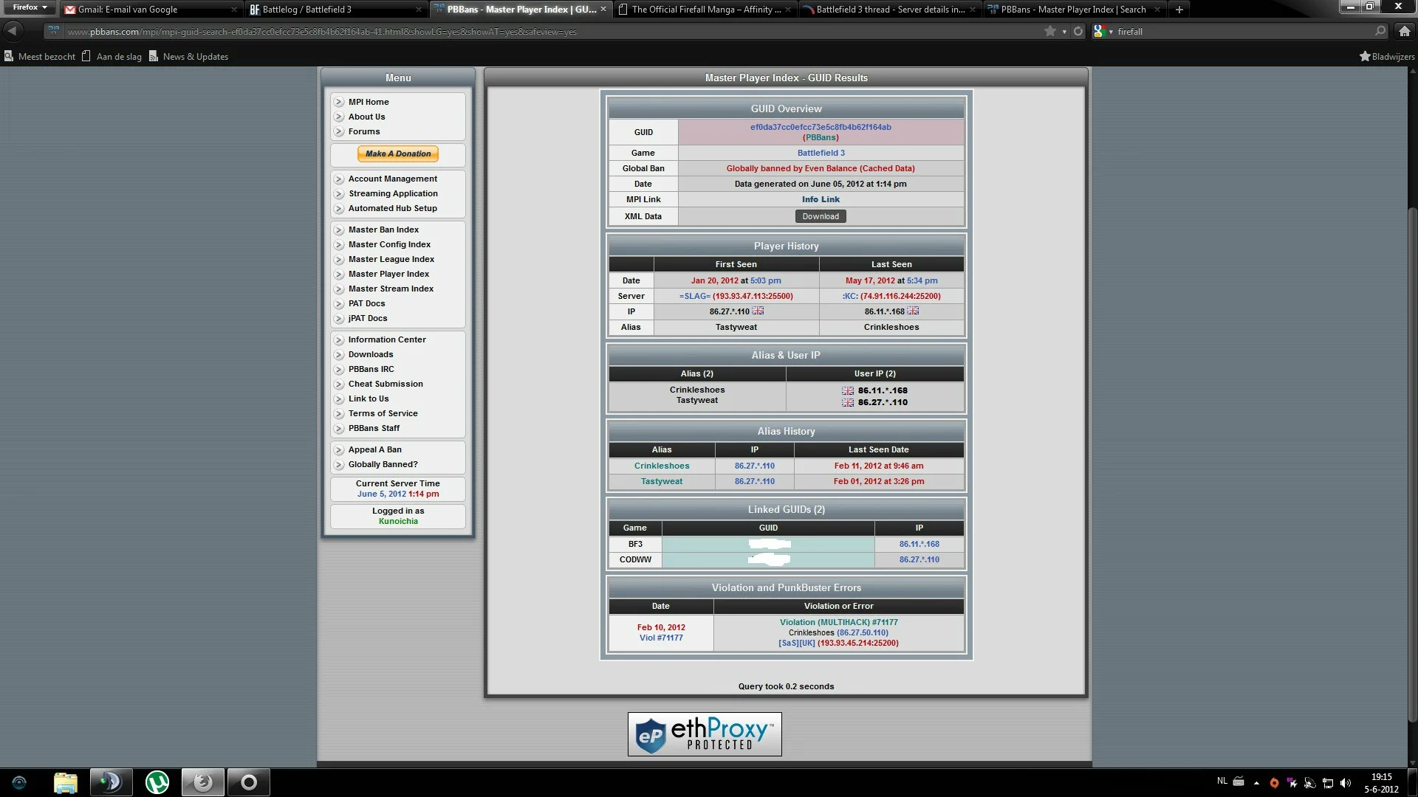The width and height of the screenshot is (1418, 797).
Task: Click the search magnifier icon
Action: pos(1380,31)
